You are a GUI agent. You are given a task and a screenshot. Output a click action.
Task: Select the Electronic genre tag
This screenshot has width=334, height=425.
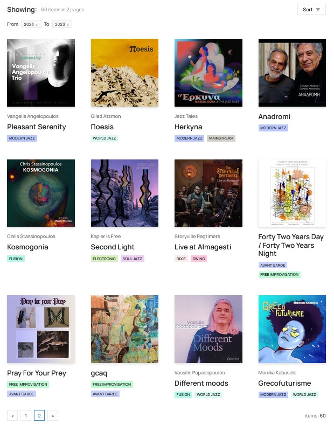coord(104,259)
